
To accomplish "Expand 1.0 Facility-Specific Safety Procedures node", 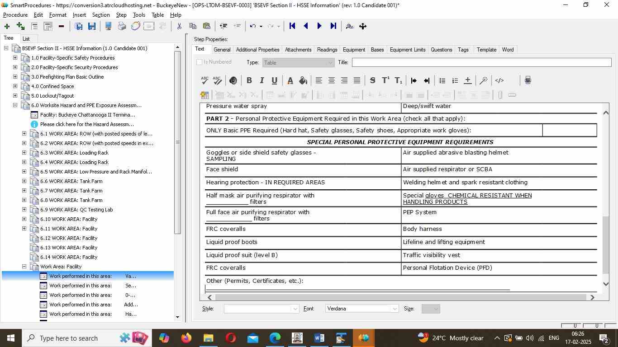I will 15,58.
